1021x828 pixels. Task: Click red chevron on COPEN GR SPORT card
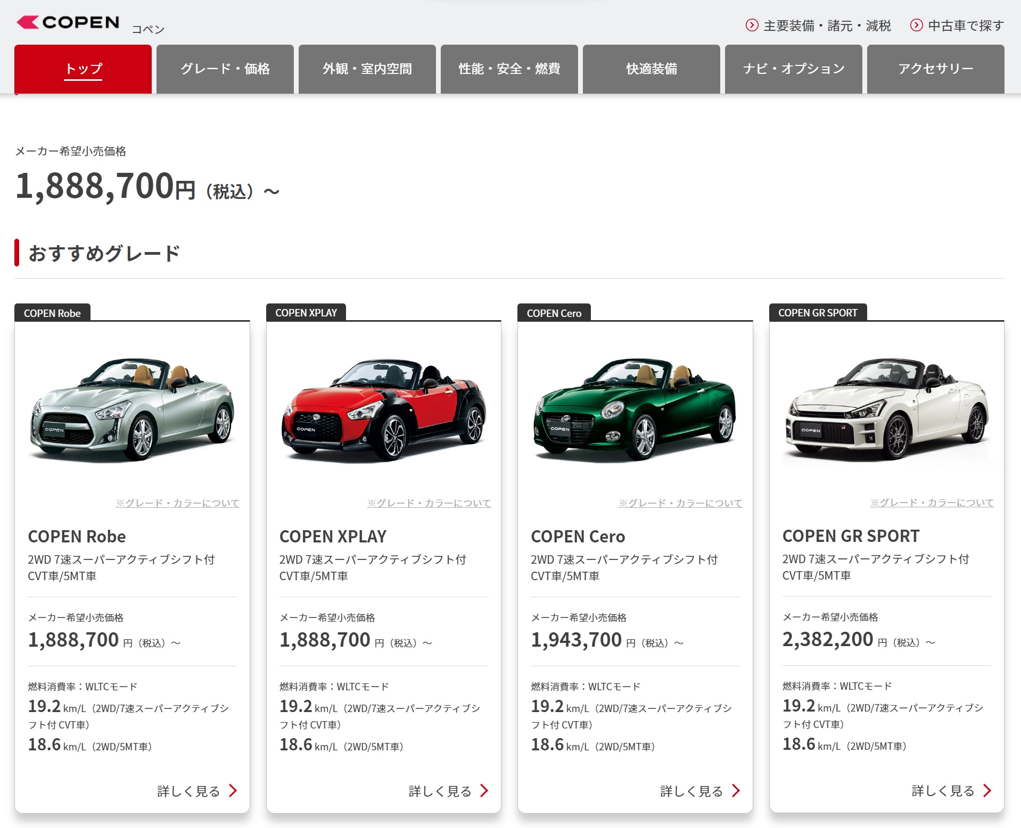pos(987,790)
